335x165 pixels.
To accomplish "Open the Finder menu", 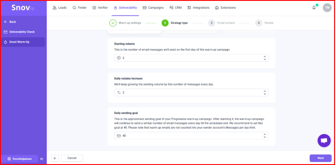I will tap(79, 8).
